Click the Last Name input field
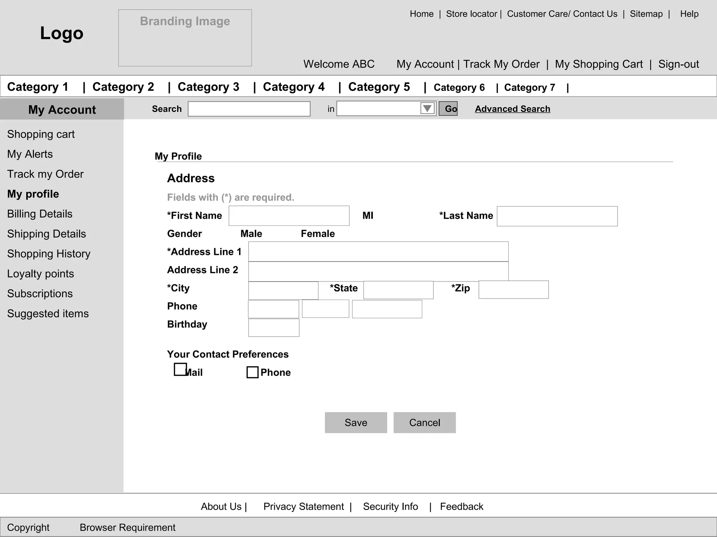The height and width of the screenshot is (537, 717). 557,216
